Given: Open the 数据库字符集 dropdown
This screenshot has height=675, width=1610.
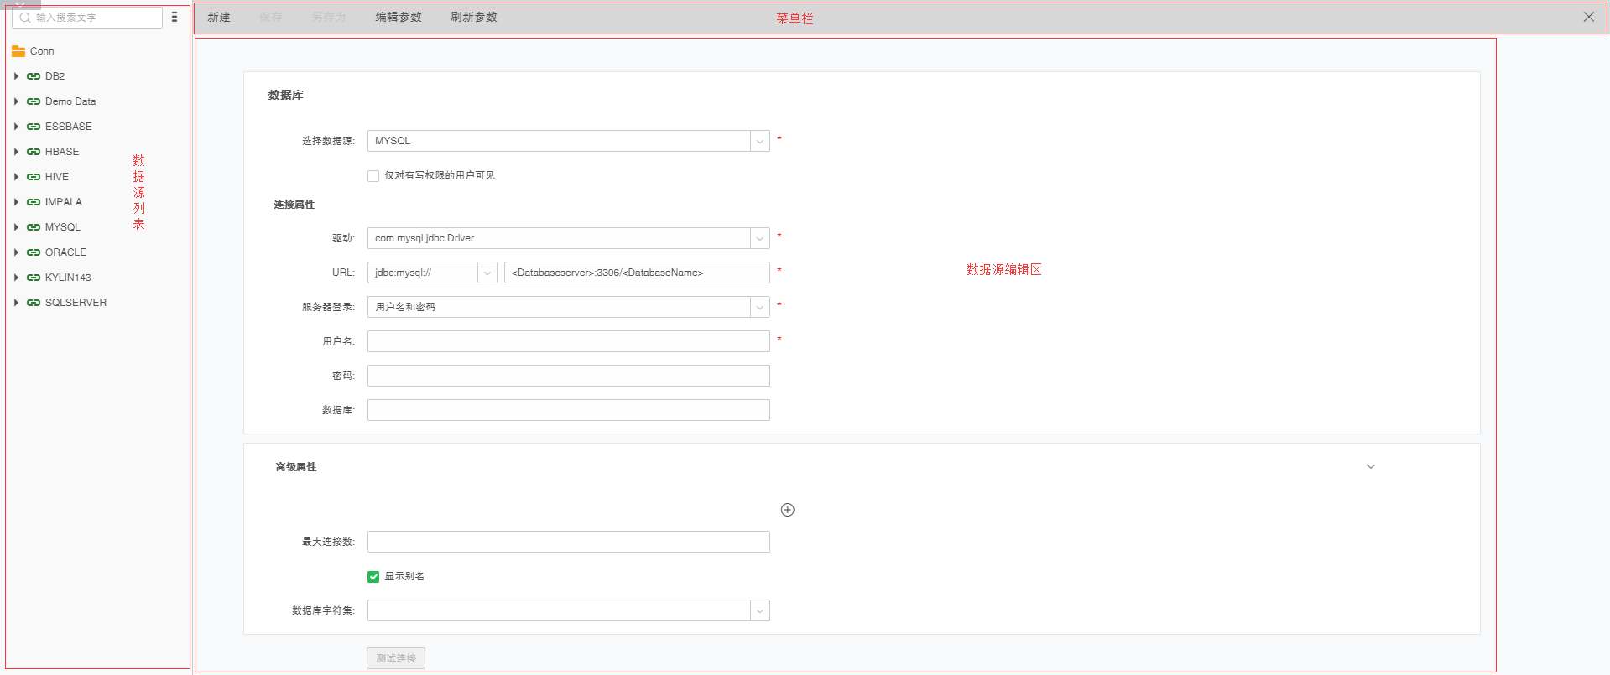Looking at the screenshot, I should click(x=759, y=610).
